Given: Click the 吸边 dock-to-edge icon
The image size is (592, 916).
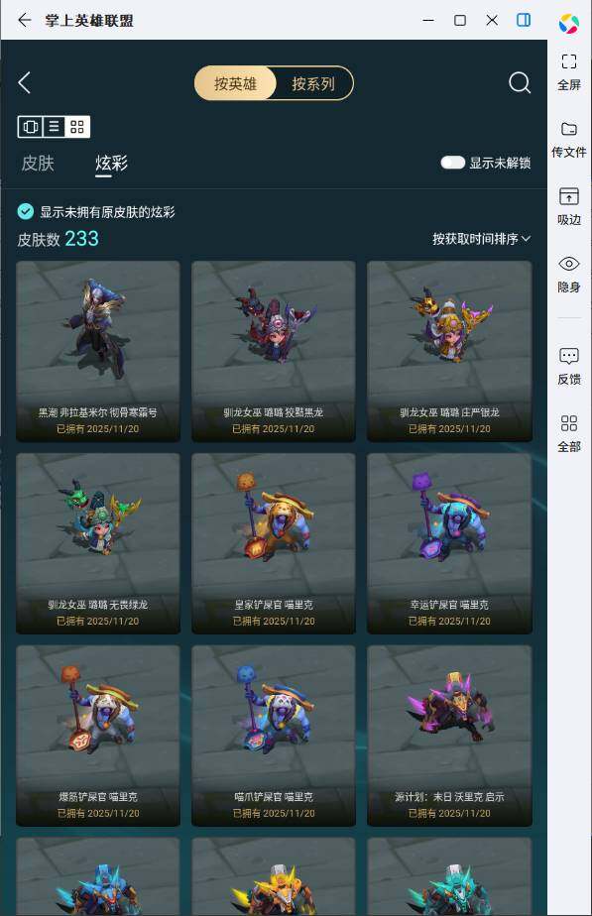Looking at the screenshot, I should 568,196.
